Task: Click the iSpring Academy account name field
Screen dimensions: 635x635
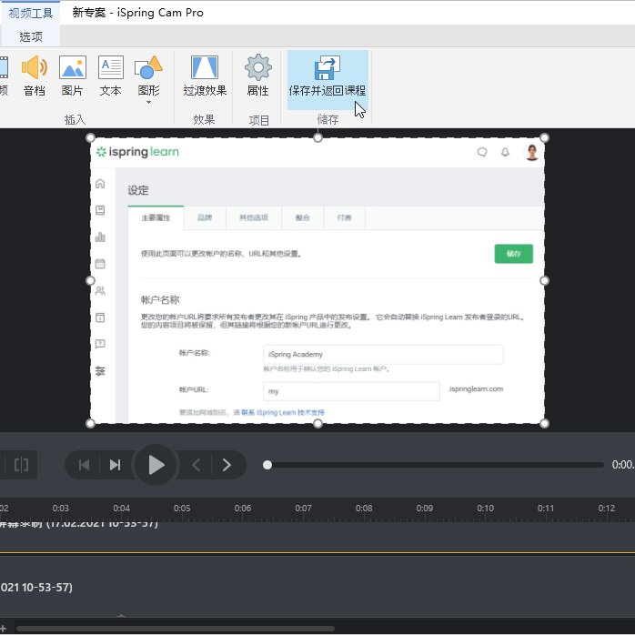Action: 383,355
